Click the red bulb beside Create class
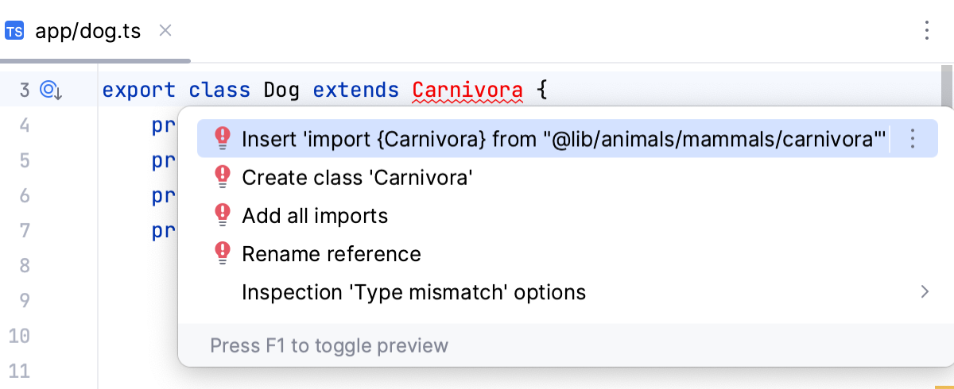 [223, 177]
